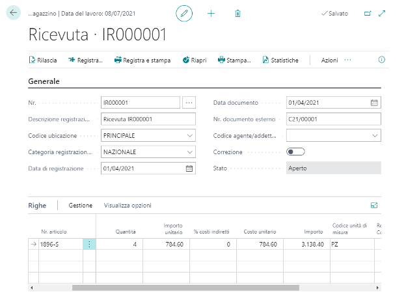Click Quantità column header
419x294 pixels.
pos(126,232)
